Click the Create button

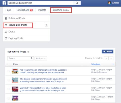click(108, 51)
